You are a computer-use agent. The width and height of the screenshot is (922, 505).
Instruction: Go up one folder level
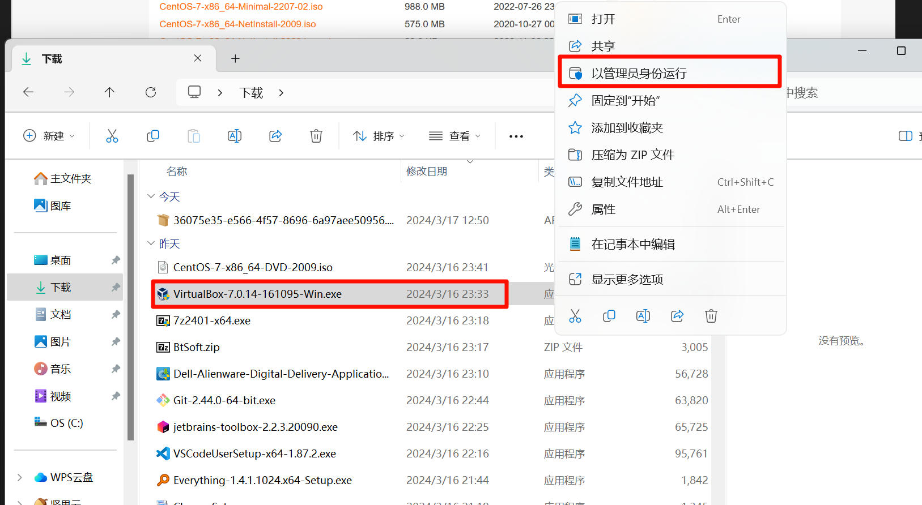coord(110,92)
